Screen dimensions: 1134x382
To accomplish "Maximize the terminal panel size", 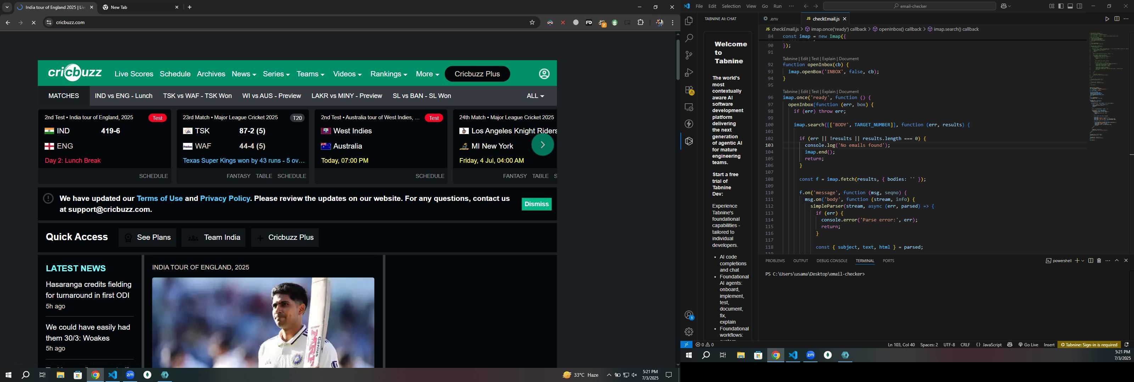I will pos(1117,261).
